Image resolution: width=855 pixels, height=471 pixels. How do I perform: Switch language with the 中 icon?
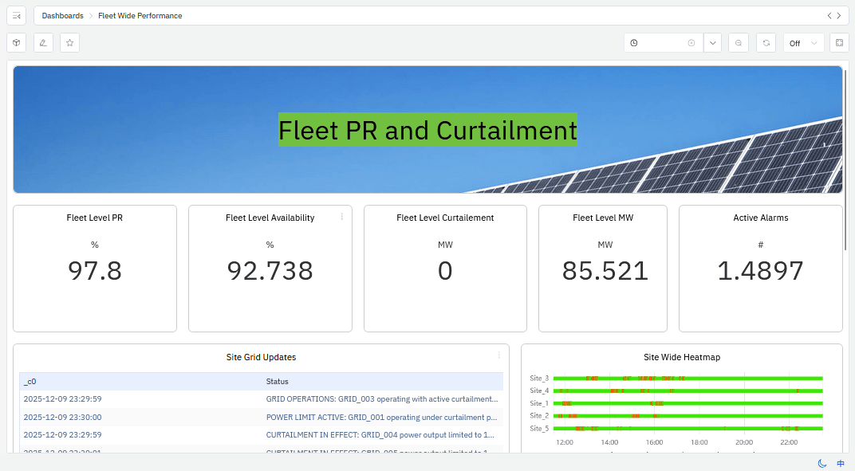click(x=840, y=463)
